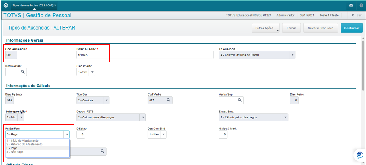Click the Desc.Ausenc. field with FÉRIAS
This screenshot has height=165, width=366.
145,55
